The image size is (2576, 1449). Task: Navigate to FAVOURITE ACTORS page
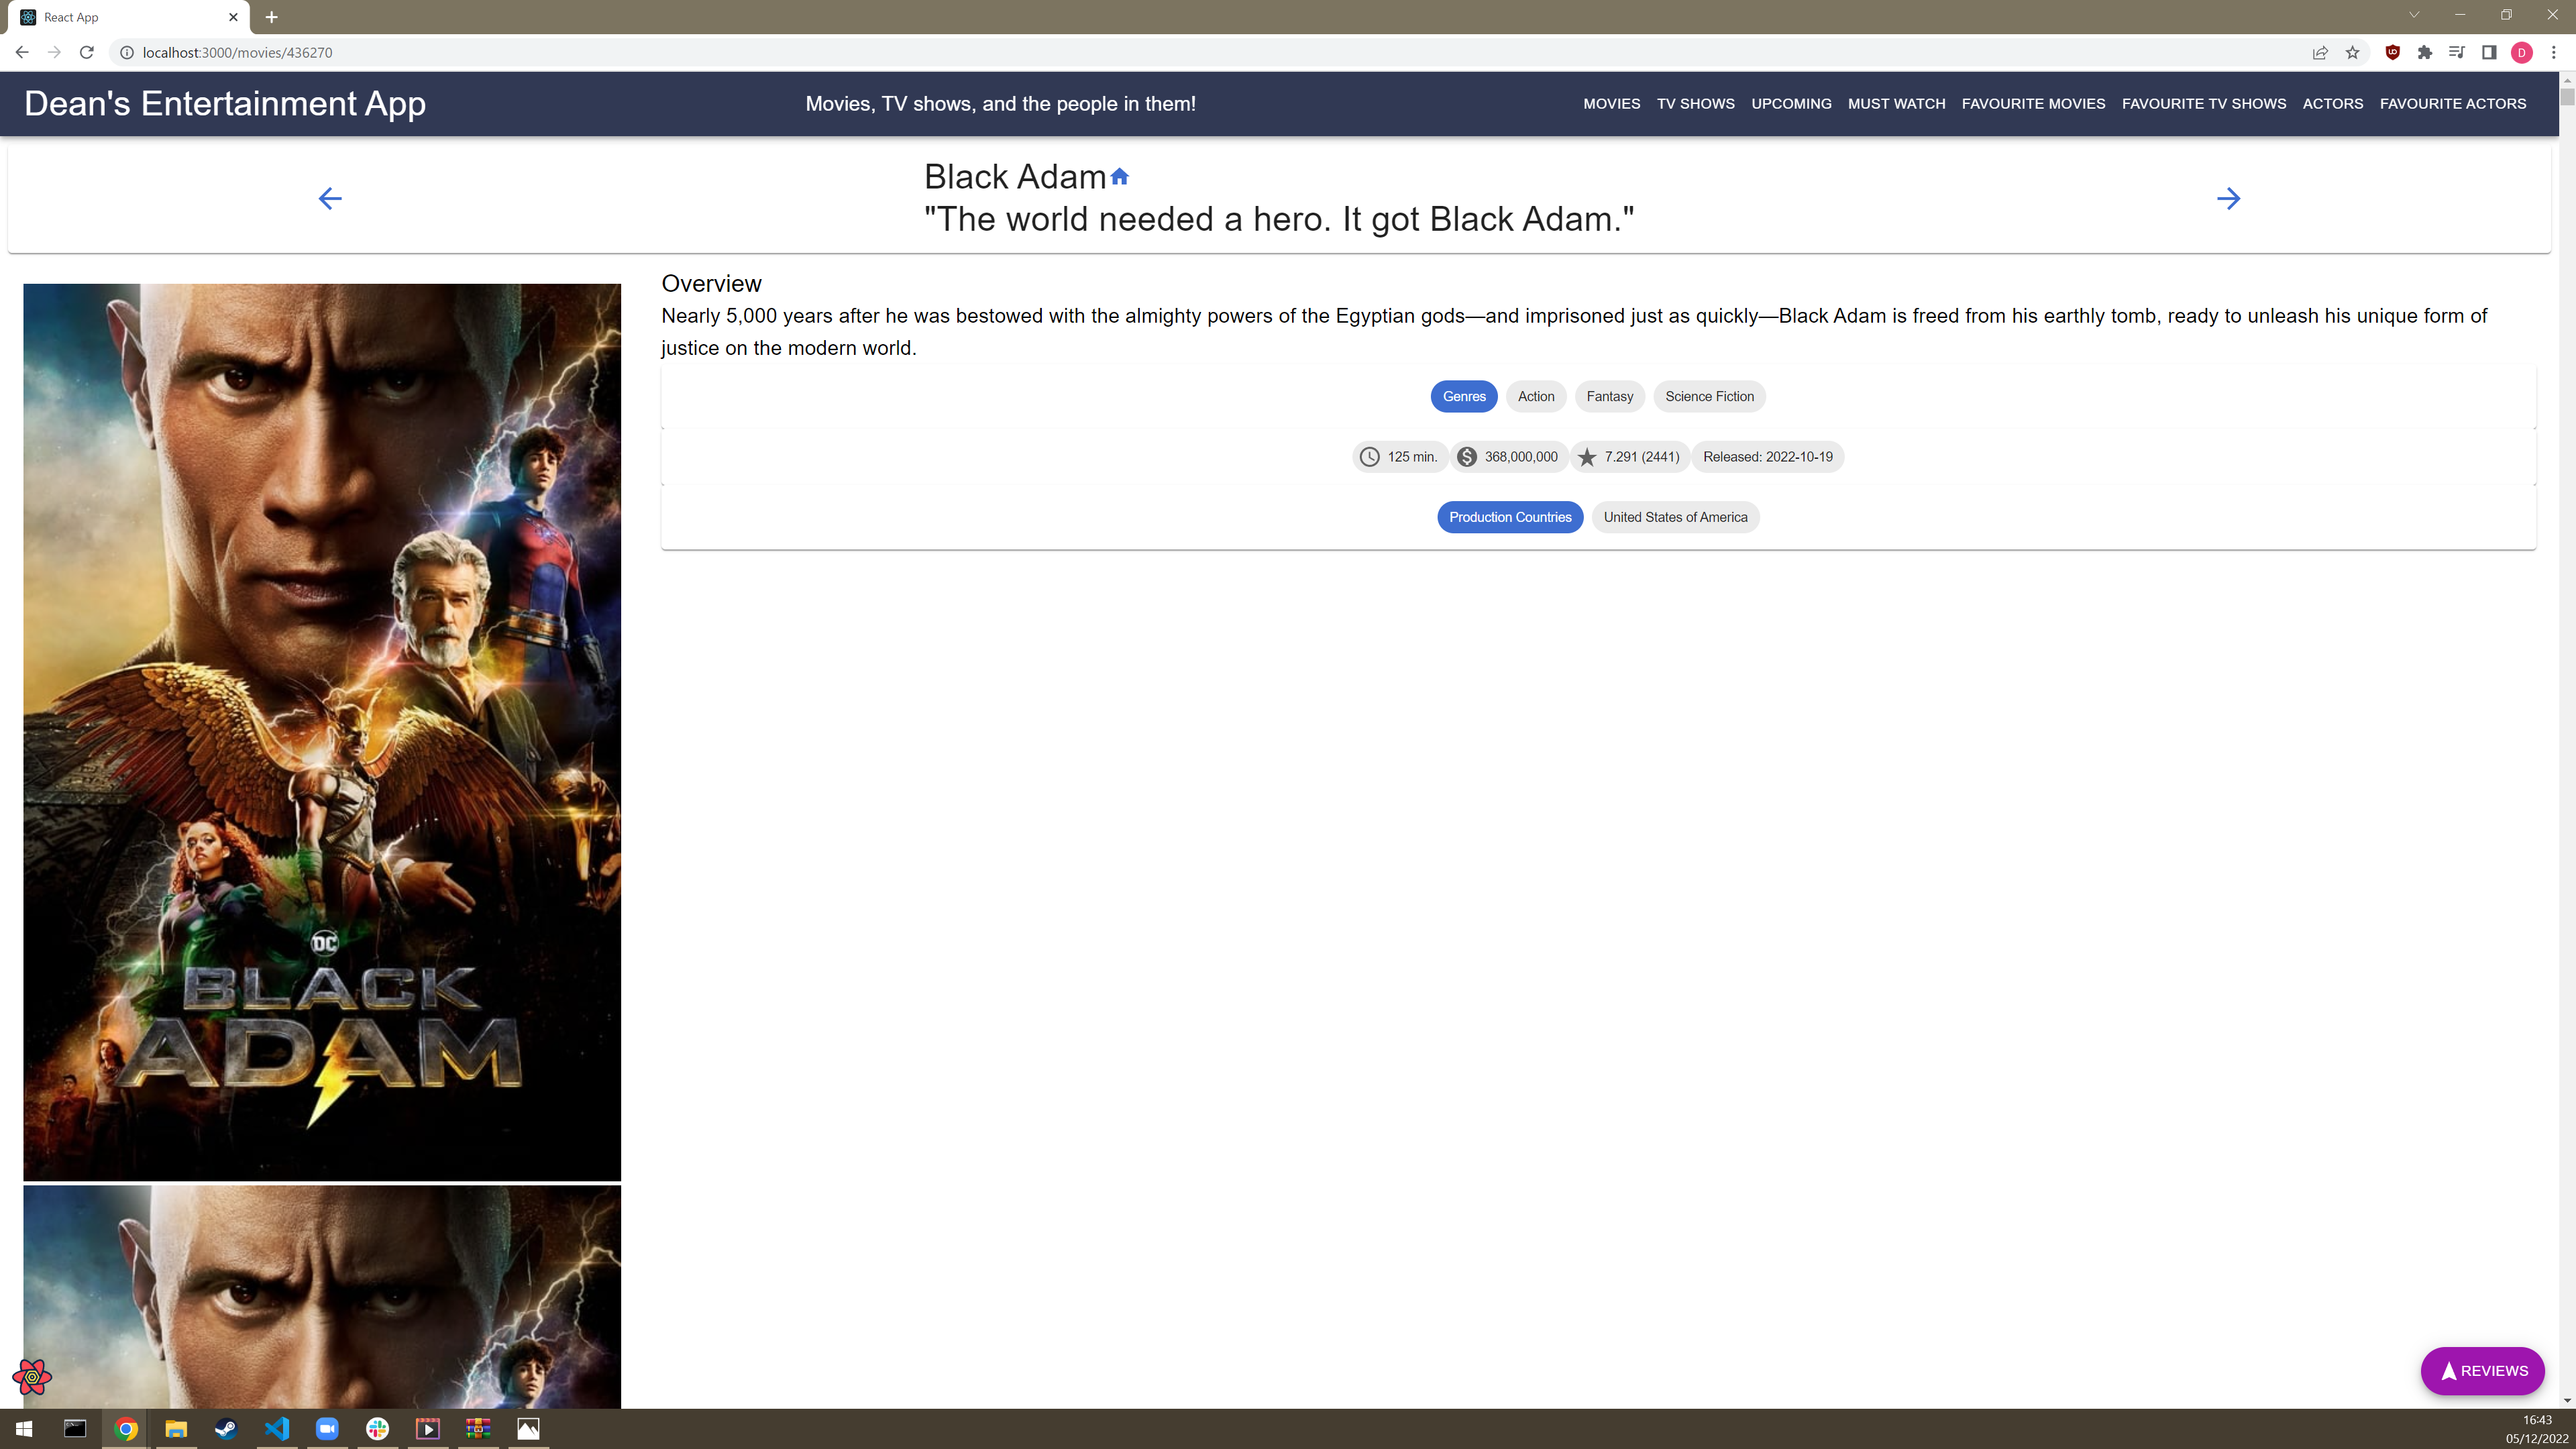[2452, 104]
